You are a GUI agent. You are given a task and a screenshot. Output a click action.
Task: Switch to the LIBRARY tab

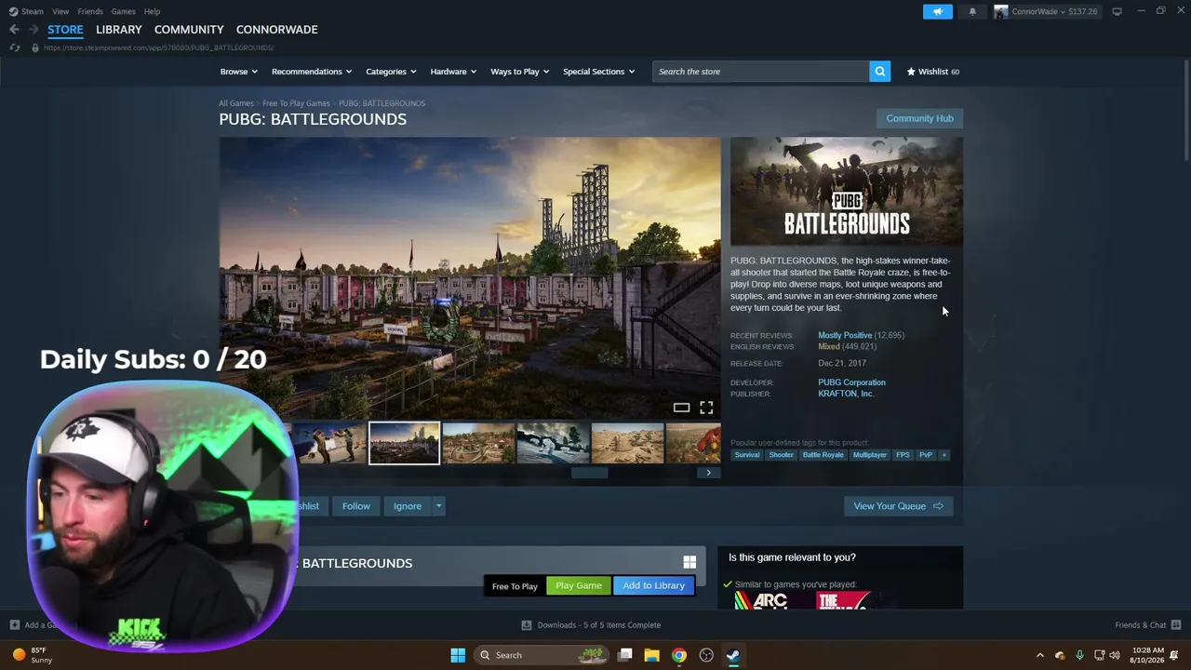119,30
